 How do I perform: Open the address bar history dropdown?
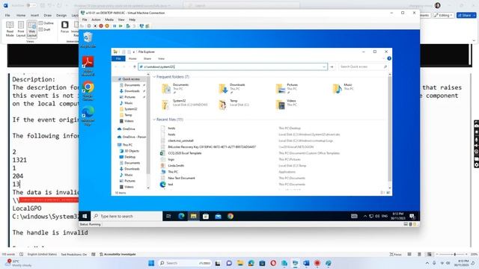324,67
